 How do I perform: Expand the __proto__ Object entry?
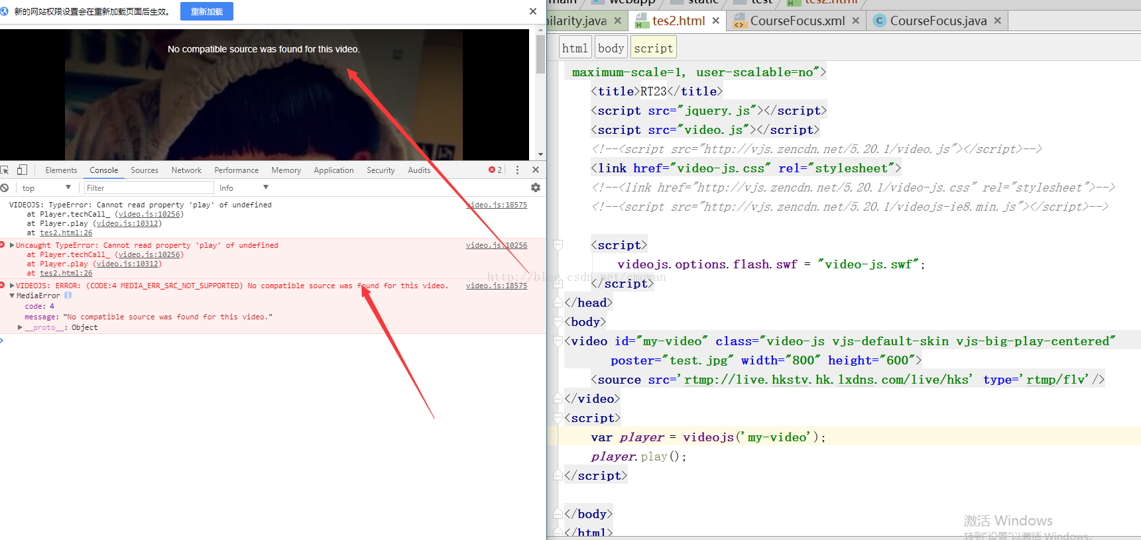[20, 327]
